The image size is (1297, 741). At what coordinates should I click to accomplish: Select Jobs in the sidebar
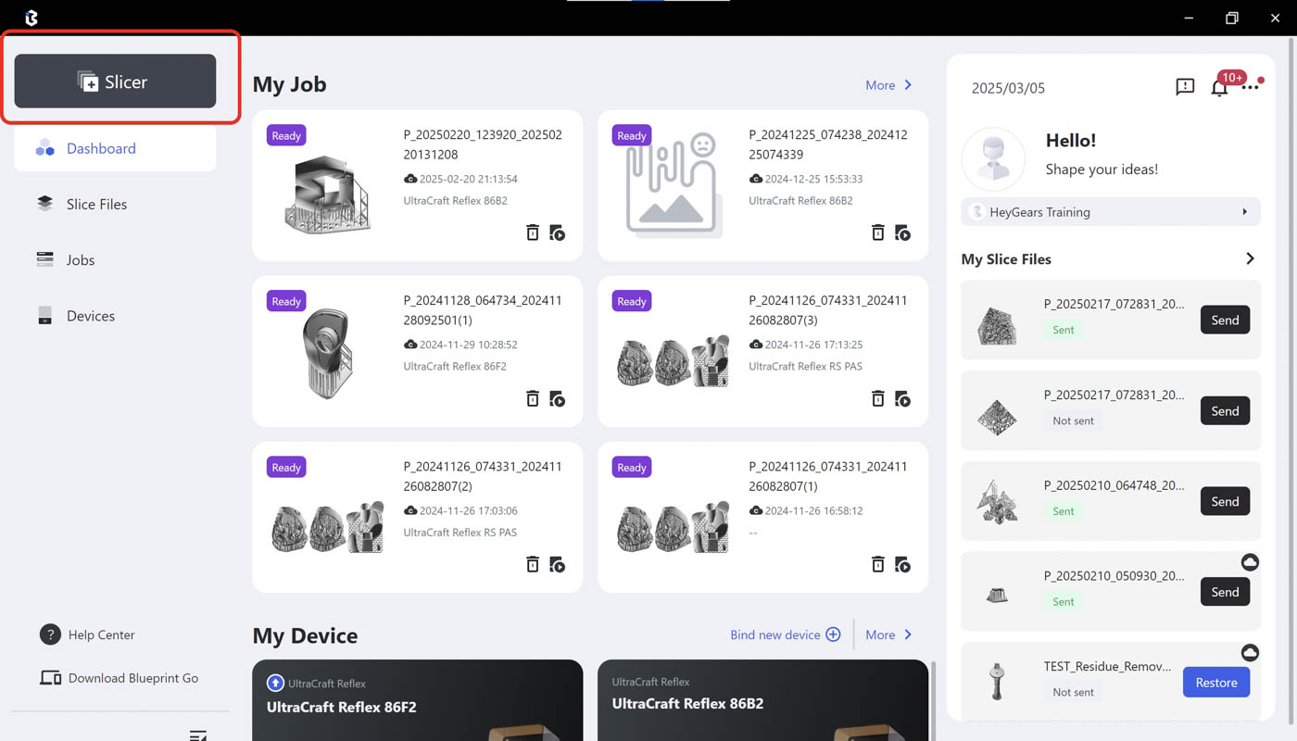[x=81, y=260]
